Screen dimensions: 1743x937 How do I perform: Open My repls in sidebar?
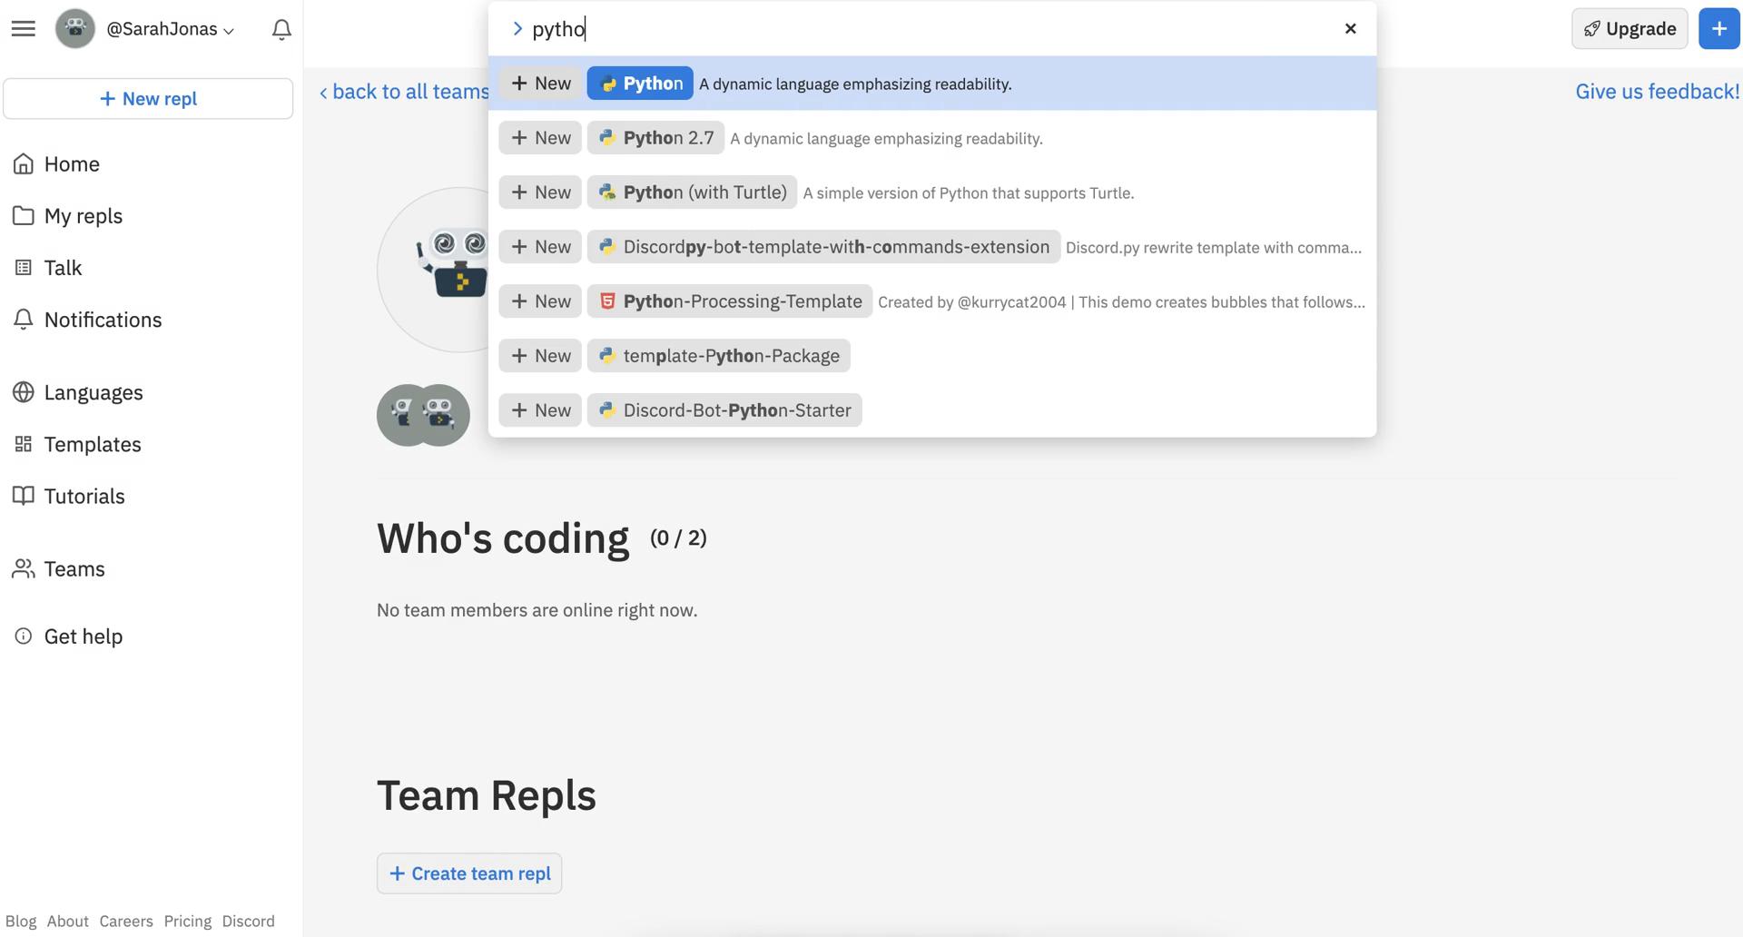[68, 215]
